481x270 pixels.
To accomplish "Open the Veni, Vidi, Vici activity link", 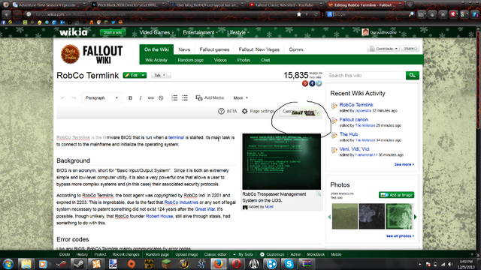I will [x=354, y=149].
